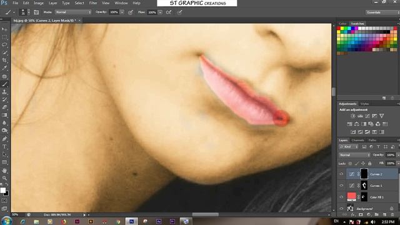The image size is (400, 225).
Task: Hide the Color Fill 1 layer
Action: [x=341, y=197]
